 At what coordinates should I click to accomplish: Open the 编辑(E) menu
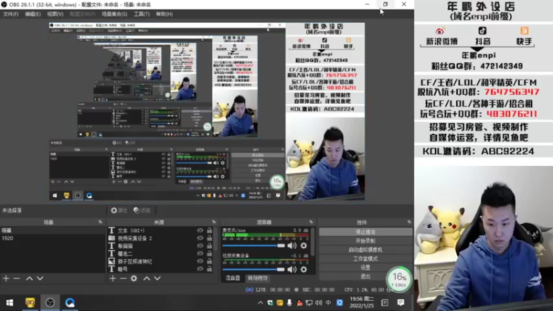pyautogui.click(x=32, y=14)
